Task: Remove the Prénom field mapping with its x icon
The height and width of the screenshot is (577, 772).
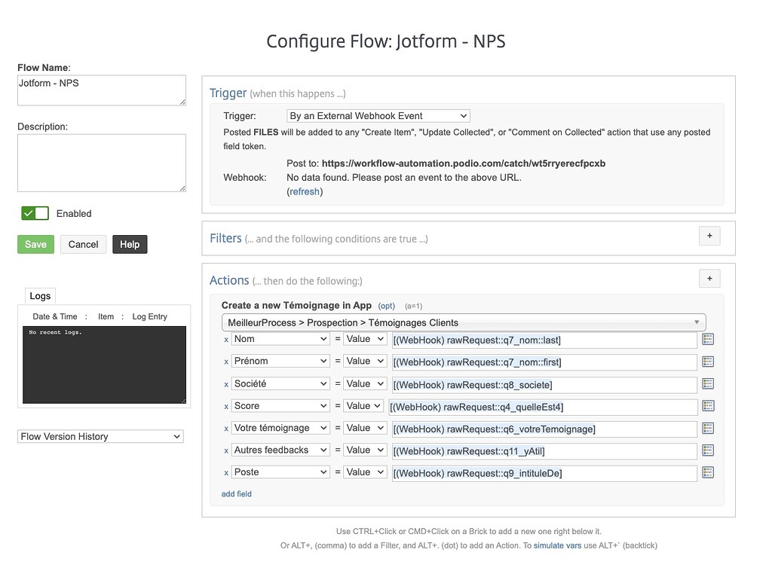Action: (225, 361)
